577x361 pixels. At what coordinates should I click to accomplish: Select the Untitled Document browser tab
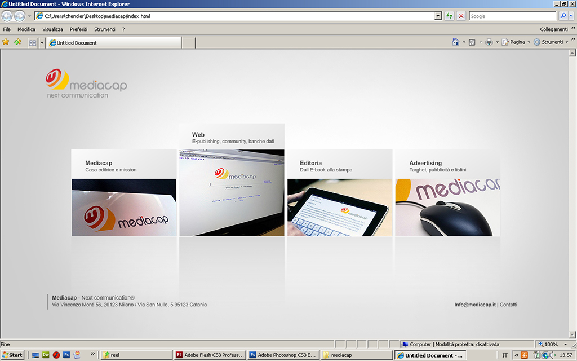[114, 43]
